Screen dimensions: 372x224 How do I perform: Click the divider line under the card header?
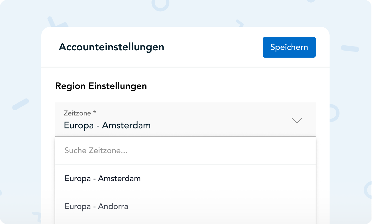point(185,67)
